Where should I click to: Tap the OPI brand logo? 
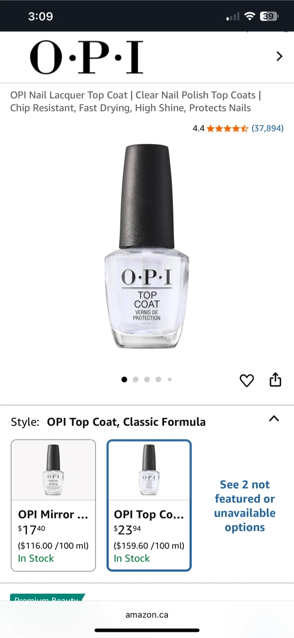pyautogui.click(x=87, y=57)
